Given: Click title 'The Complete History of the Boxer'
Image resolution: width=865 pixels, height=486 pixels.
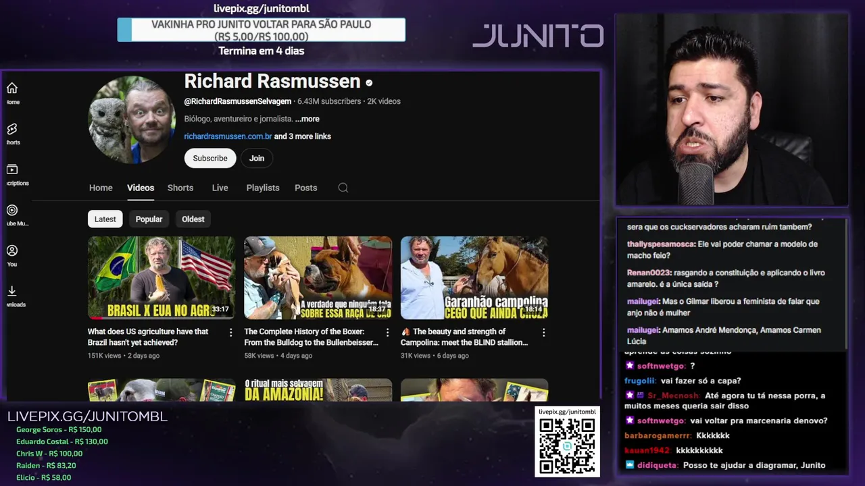Looking at the screenshot, I should click(x=311, y=337).
